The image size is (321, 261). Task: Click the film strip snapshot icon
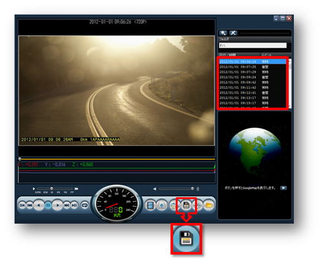click(x=150, y=206)
